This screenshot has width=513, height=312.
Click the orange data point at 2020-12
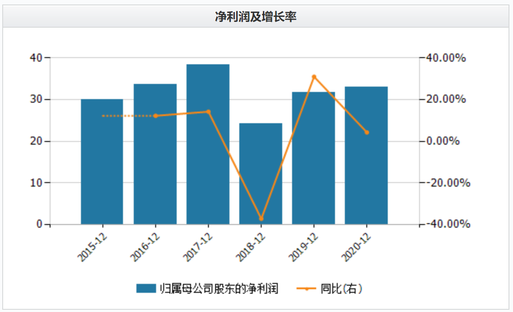pyautogui.click(x=367, y=132)
